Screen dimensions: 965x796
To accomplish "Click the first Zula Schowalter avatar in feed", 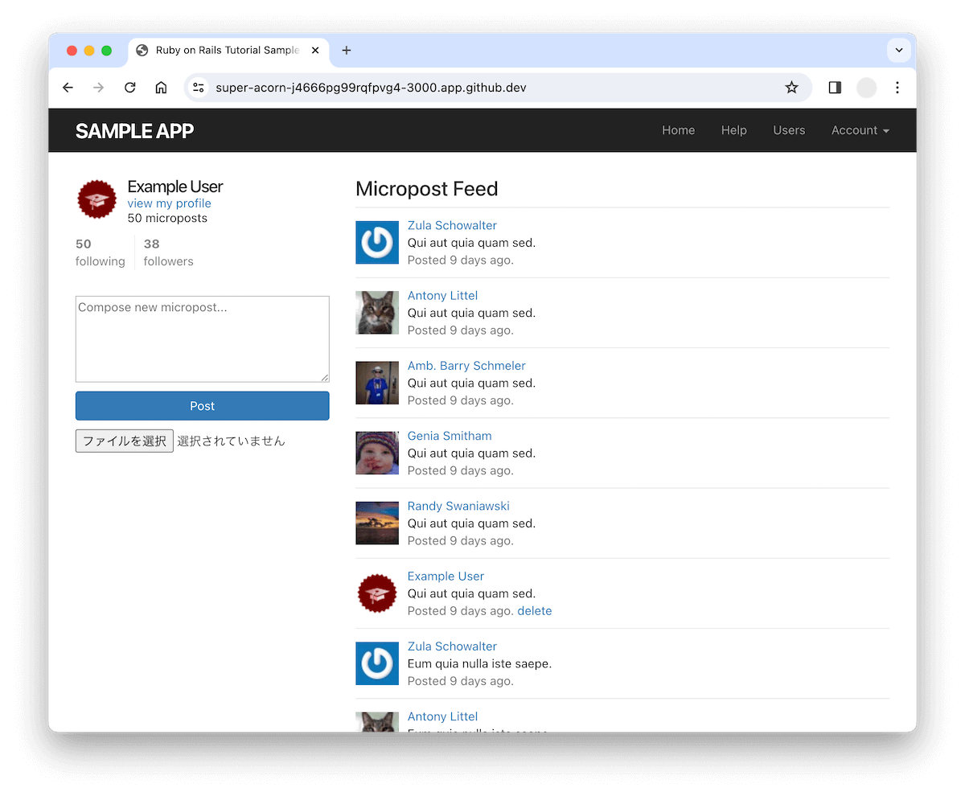I will (377, 242).
